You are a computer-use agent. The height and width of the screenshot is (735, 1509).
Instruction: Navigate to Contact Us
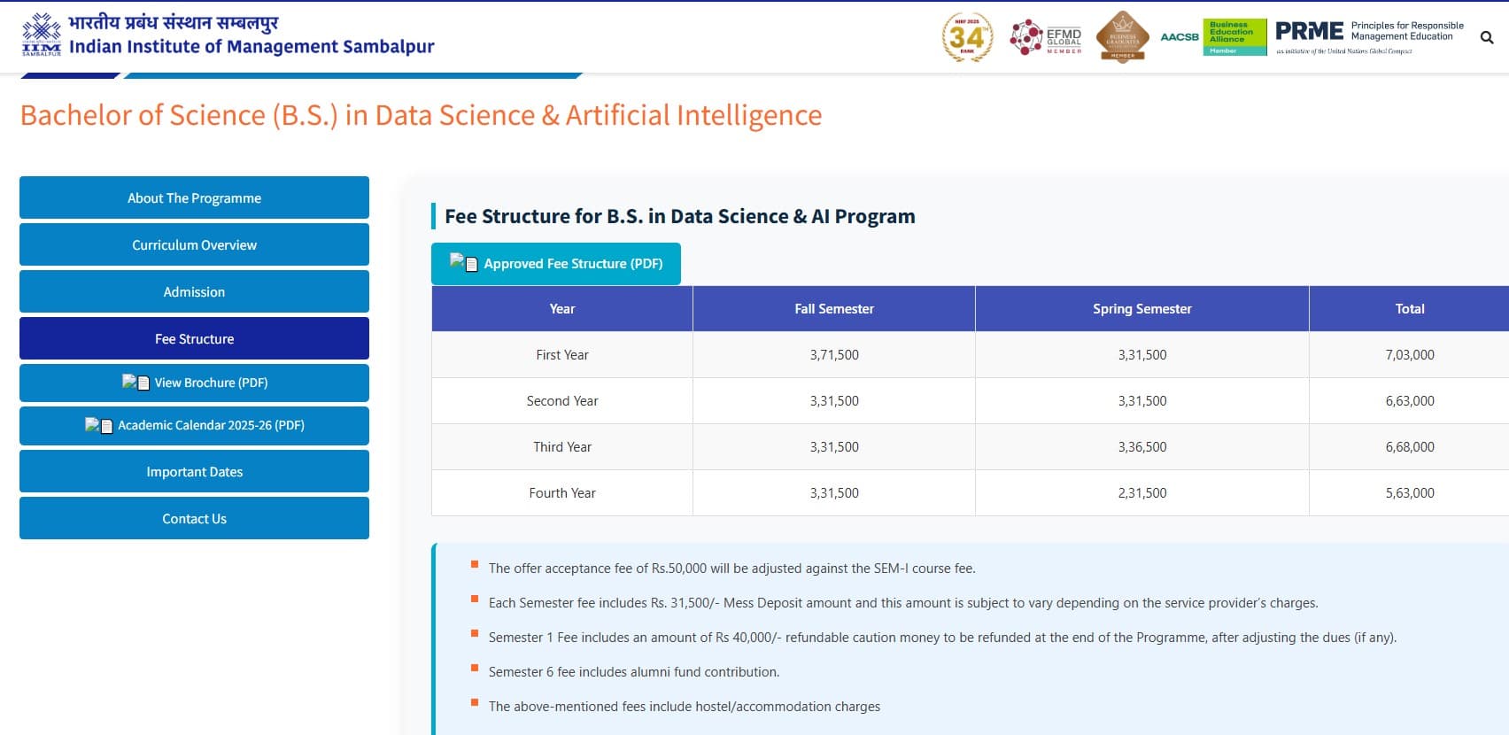click(194, 519)
